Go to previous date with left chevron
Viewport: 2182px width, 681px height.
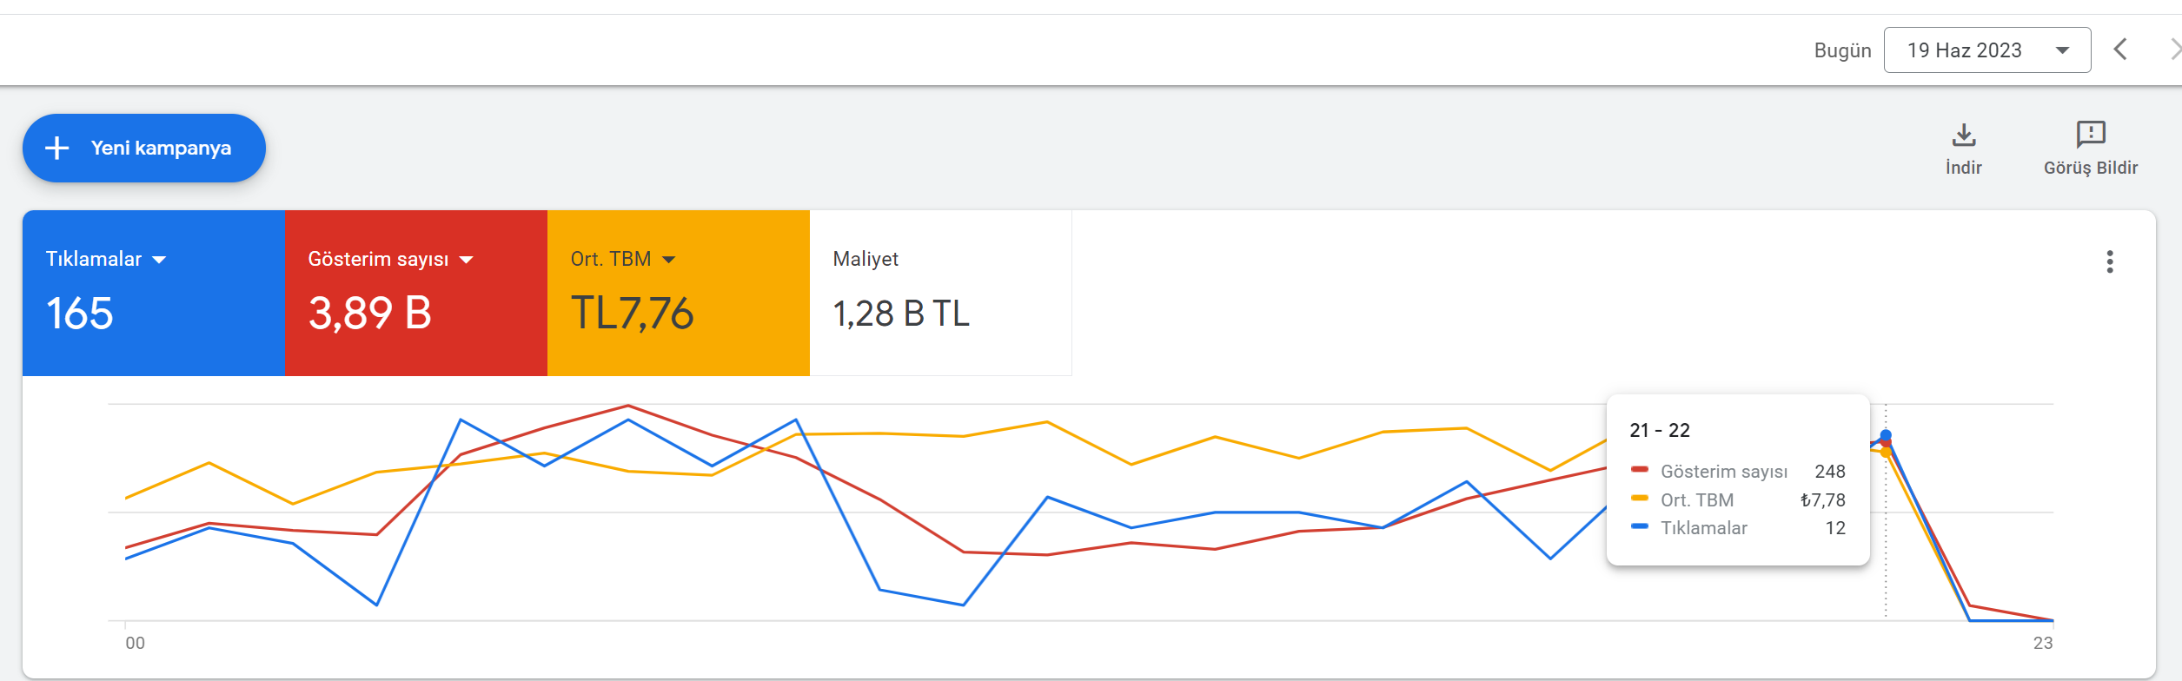pyautogui.click(x=2120, y=50)
